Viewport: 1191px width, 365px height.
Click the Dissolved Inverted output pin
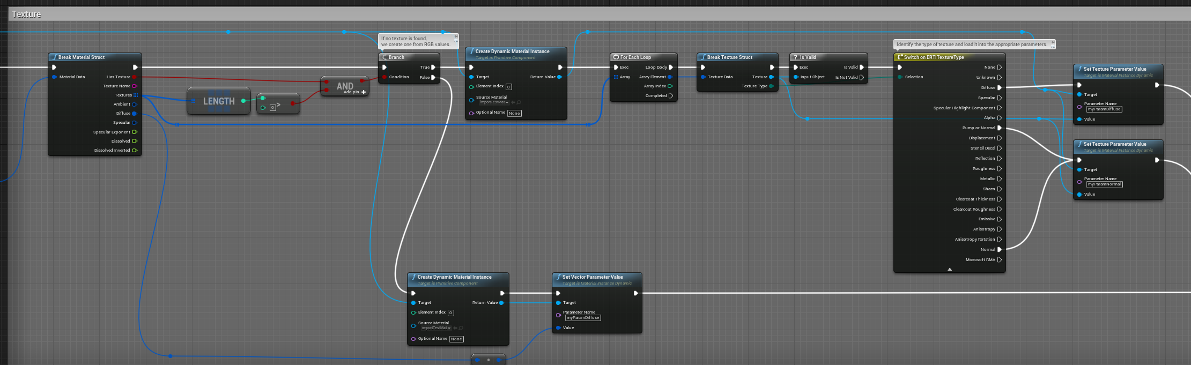click(134, 151)
